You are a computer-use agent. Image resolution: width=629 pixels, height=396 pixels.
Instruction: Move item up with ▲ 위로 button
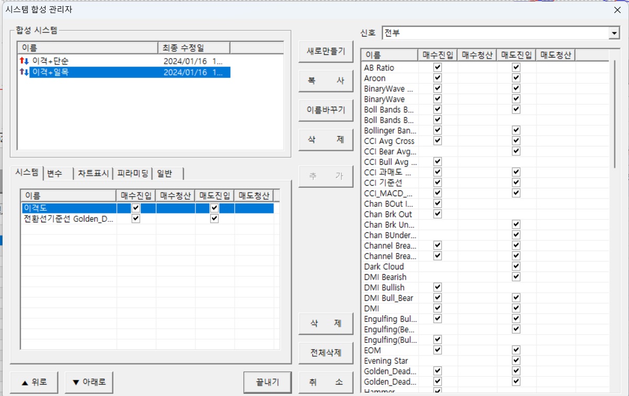[x=35, y=382]
